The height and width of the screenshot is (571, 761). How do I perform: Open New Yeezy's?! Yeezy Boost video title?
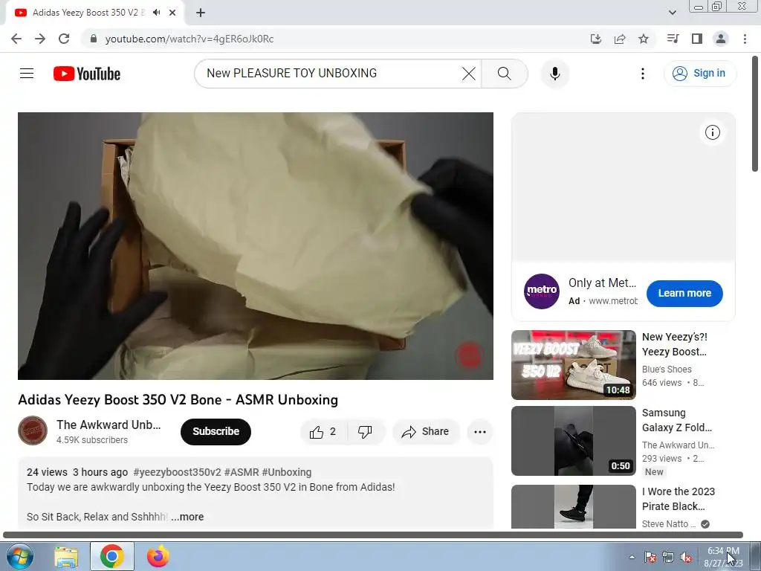pyautogui.click(x=675, y=344)
